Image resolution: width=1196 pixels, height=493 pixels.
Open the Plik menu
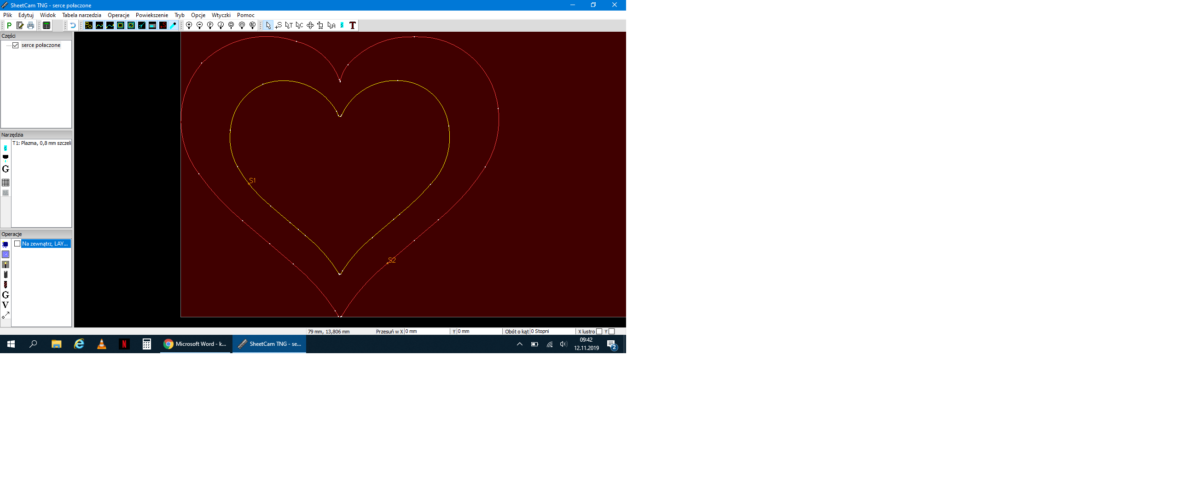(7, 15)
